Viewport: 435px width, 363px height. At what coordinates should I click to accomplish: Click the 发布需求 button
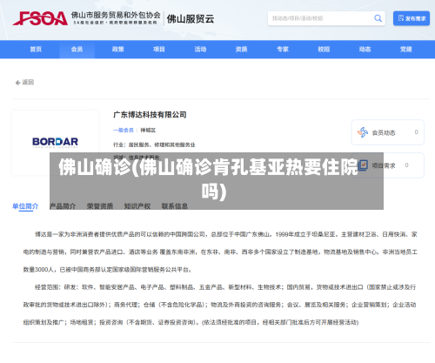click(412, 18)
